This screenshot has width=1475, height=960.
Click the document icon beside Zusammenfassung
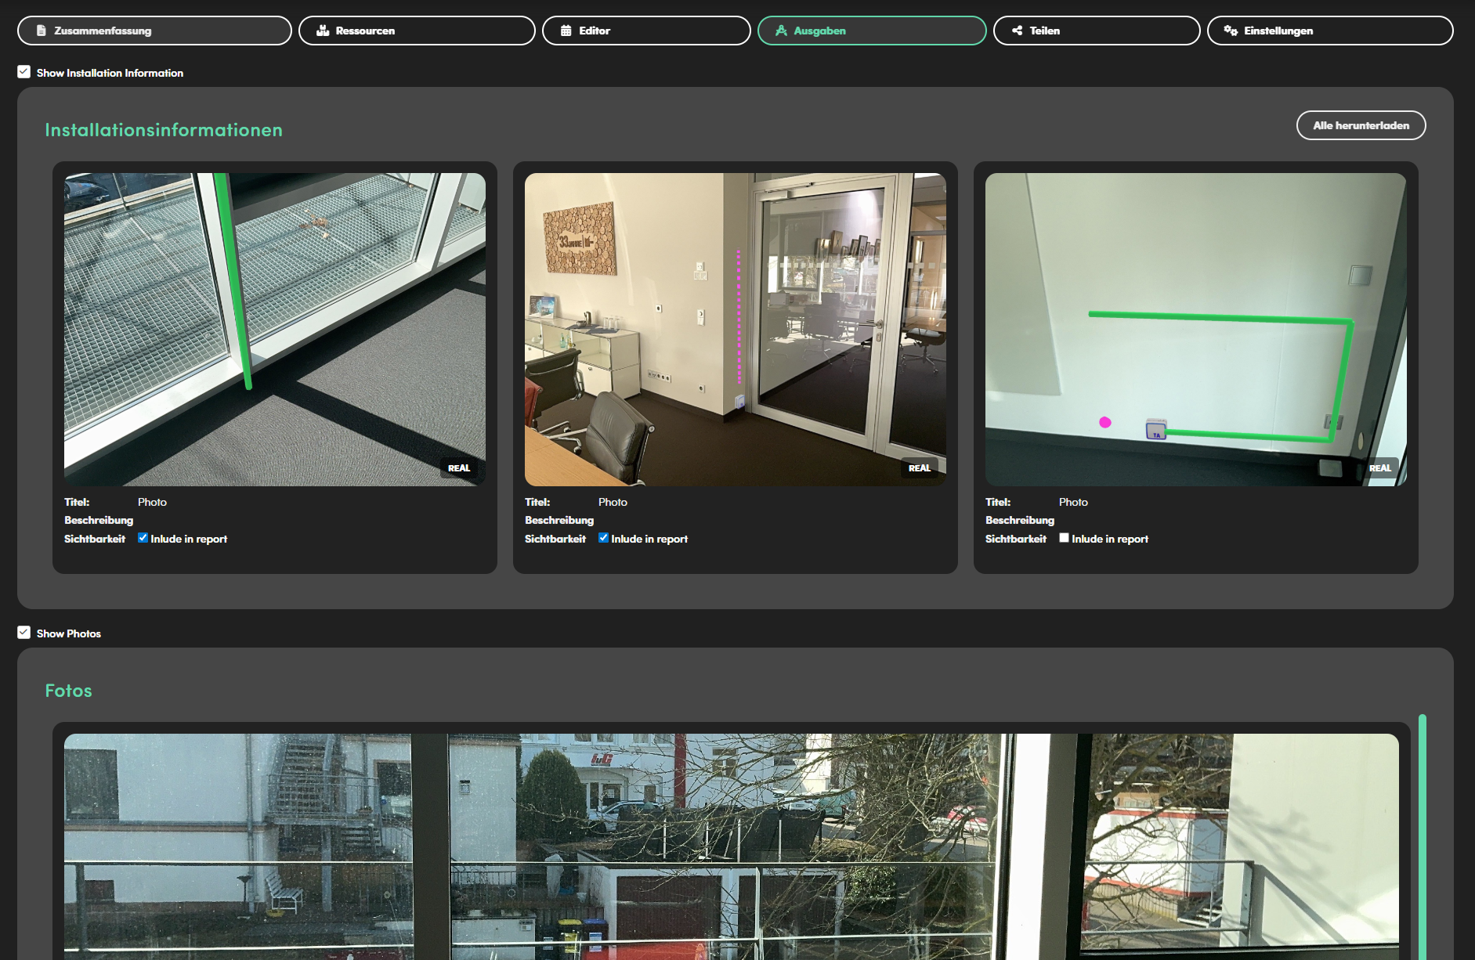click(x=42, y=31)
